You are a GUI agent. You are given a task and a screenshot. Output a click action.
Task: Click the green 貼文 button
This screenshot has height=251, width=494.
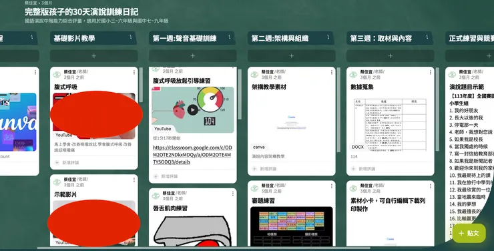[469, 233]
